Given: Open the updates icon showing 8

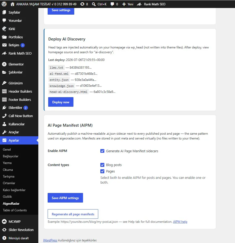Looking at the screenshot, I should click(x=82, y=4).
